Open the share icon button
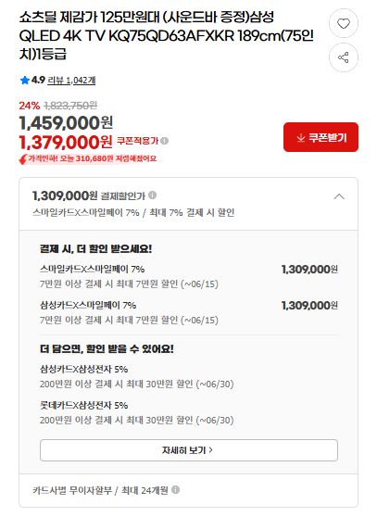377x517 pixels. 344,57
